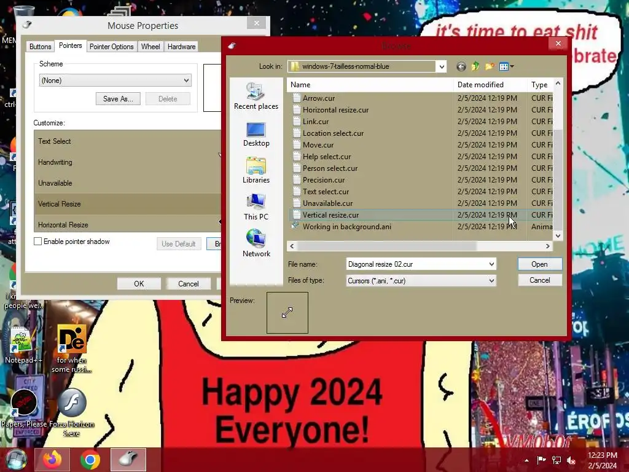Open Action Center flag in tray
The width and height of the screenshot is (629, 472).
pyautogui.click(x=541, y=460)
